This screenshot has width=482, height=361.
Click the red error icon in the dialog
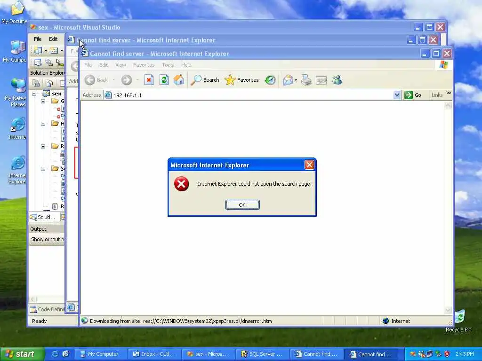point(181,184)
